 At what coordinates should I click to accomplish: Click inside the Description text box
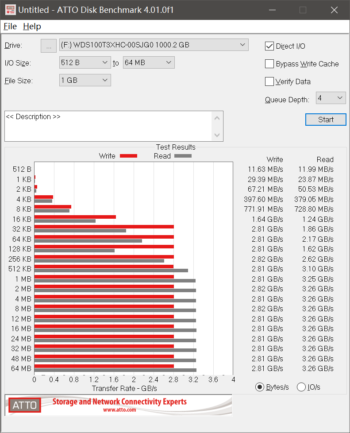(x=108, y=126)
